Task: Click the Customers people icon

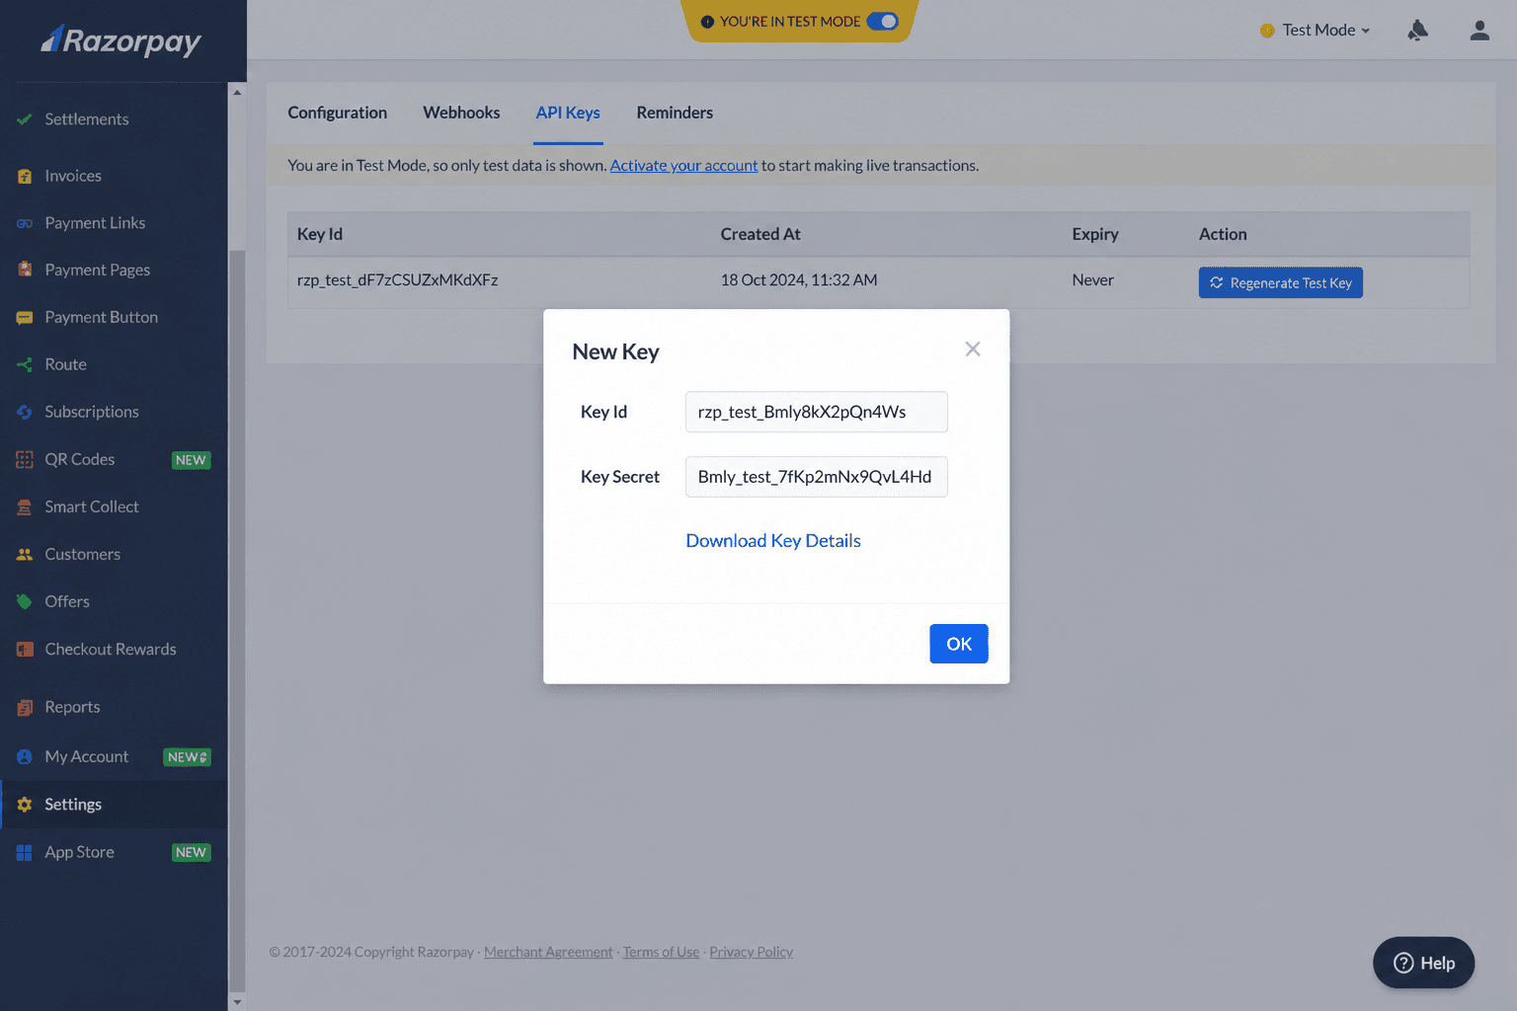Action: [25, 555]
